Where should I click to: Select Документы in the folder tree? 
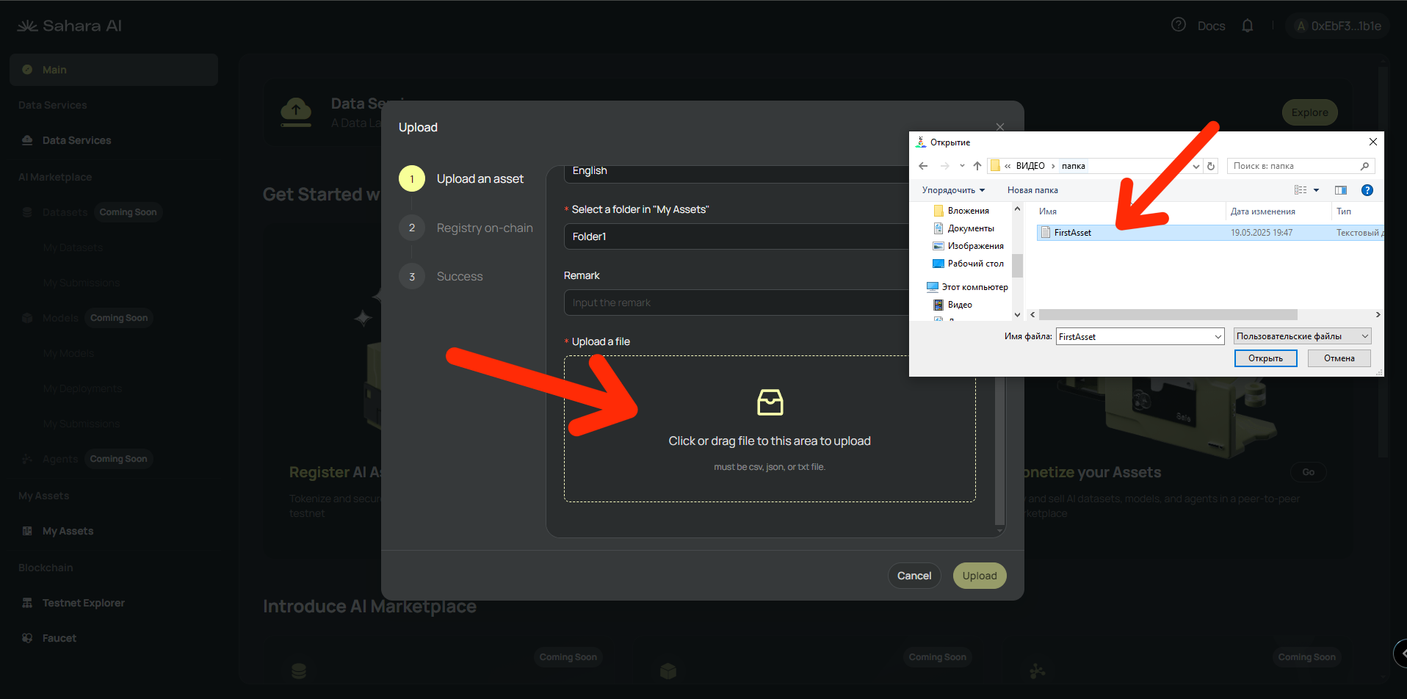[x=970, y=228]
